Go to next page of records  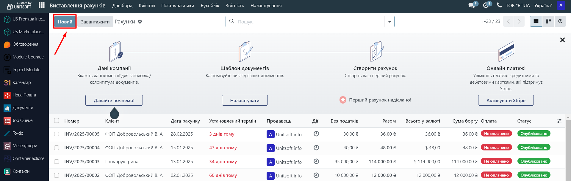click(x=519, y=21)
